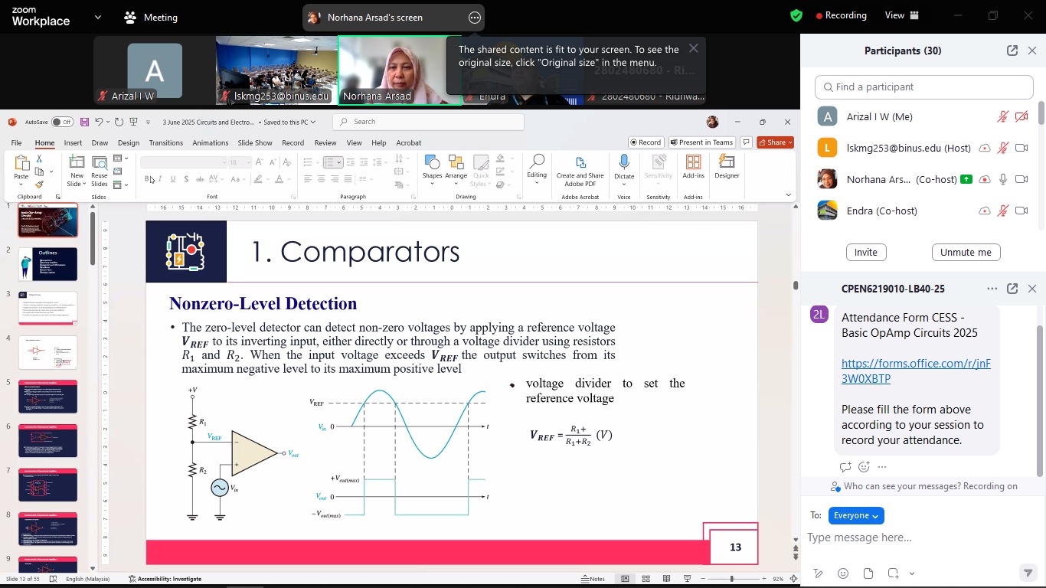
Task: Click the Unmute me button
Action: 966,253
